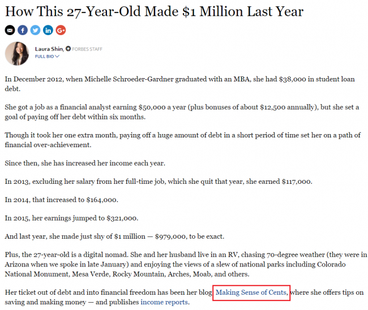Share article on LinkedIn
The width and height of the screenshot is (368, 310).
(48, 30)
